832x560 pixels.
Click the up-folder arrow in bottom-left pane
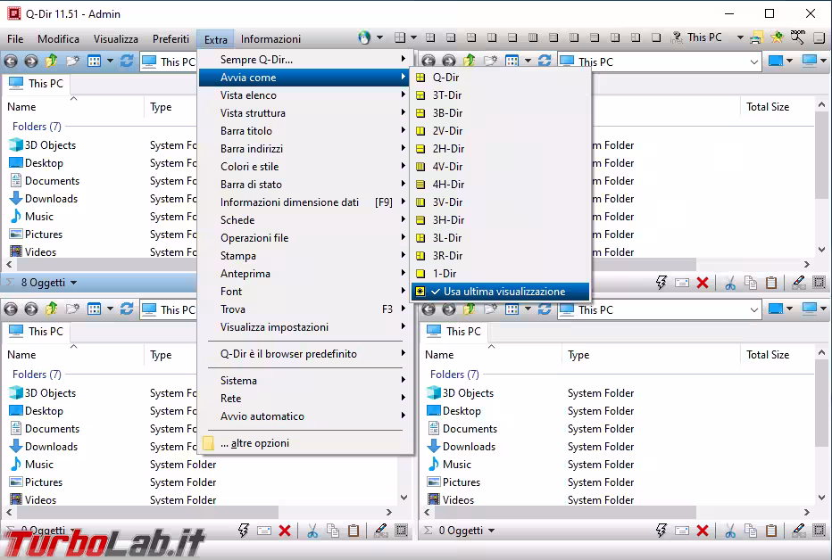pos(51,309)
